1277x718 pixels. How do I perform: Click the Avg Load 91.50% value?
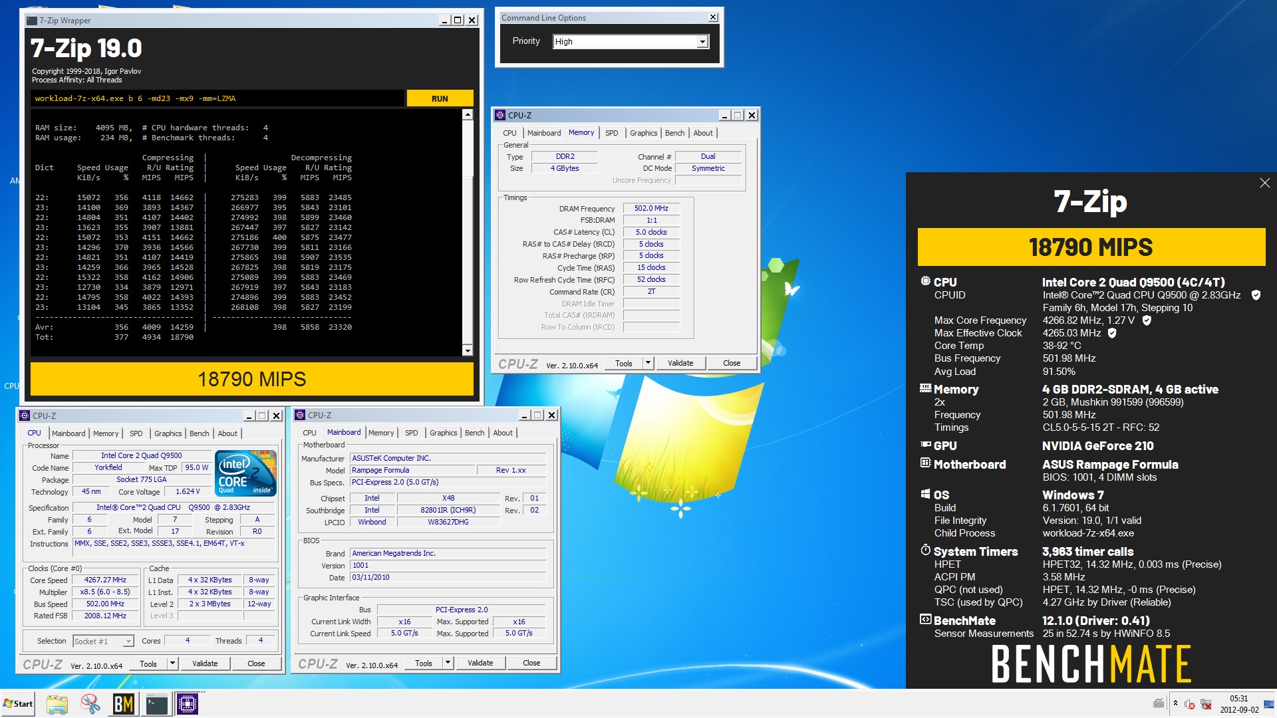tap(1059, 372)
